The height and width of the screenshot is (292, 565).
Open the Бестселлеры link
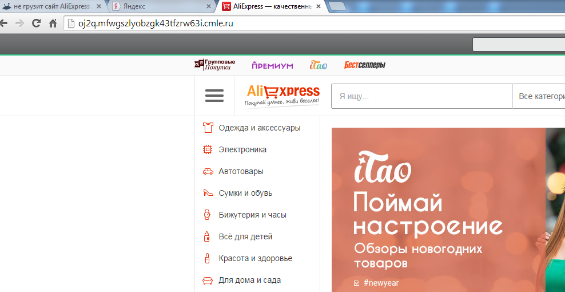pos(365,65)
